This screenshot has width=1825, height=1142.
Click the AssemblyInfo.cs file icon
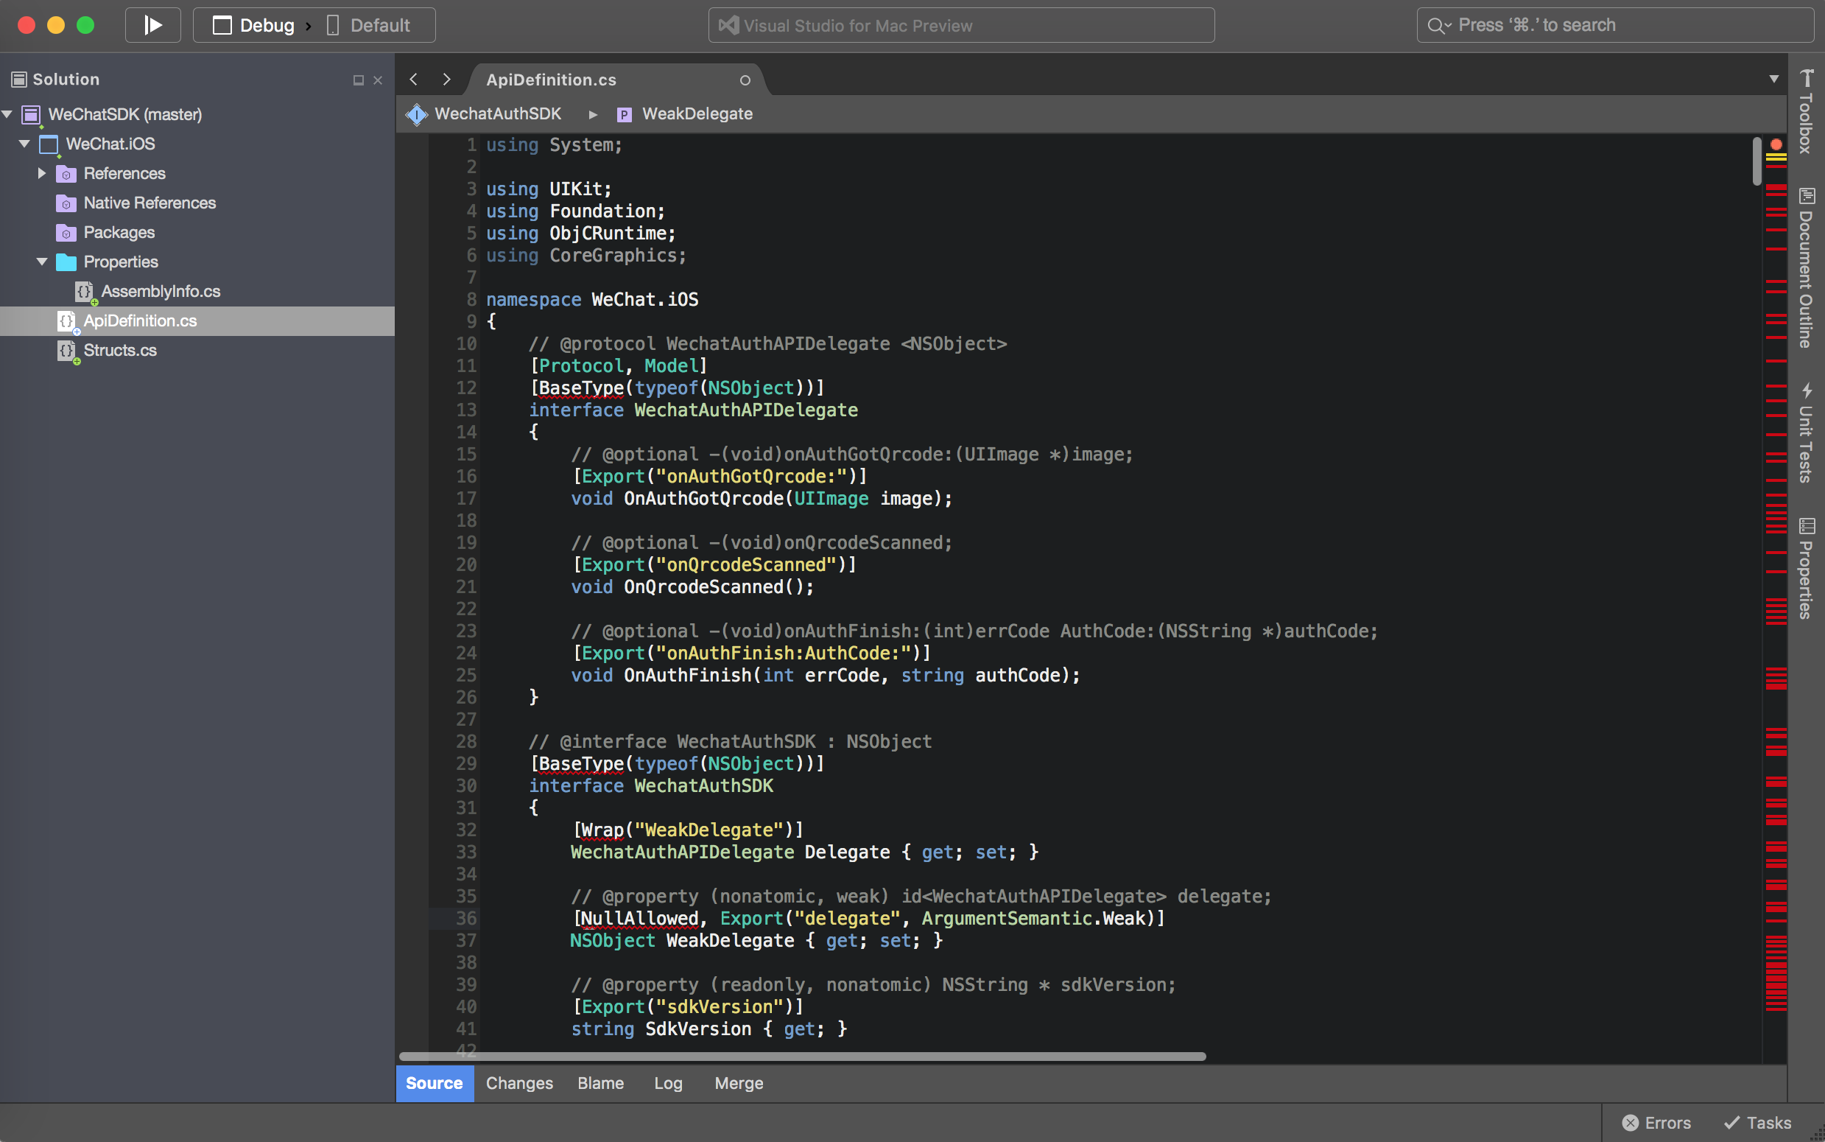pyautogui.click(x=85, y=292)
